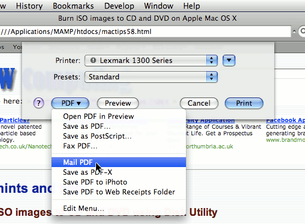This screenshot has width=305, height=224.
Task: Click the Facebook ad heading link
Action: [285, 120]
